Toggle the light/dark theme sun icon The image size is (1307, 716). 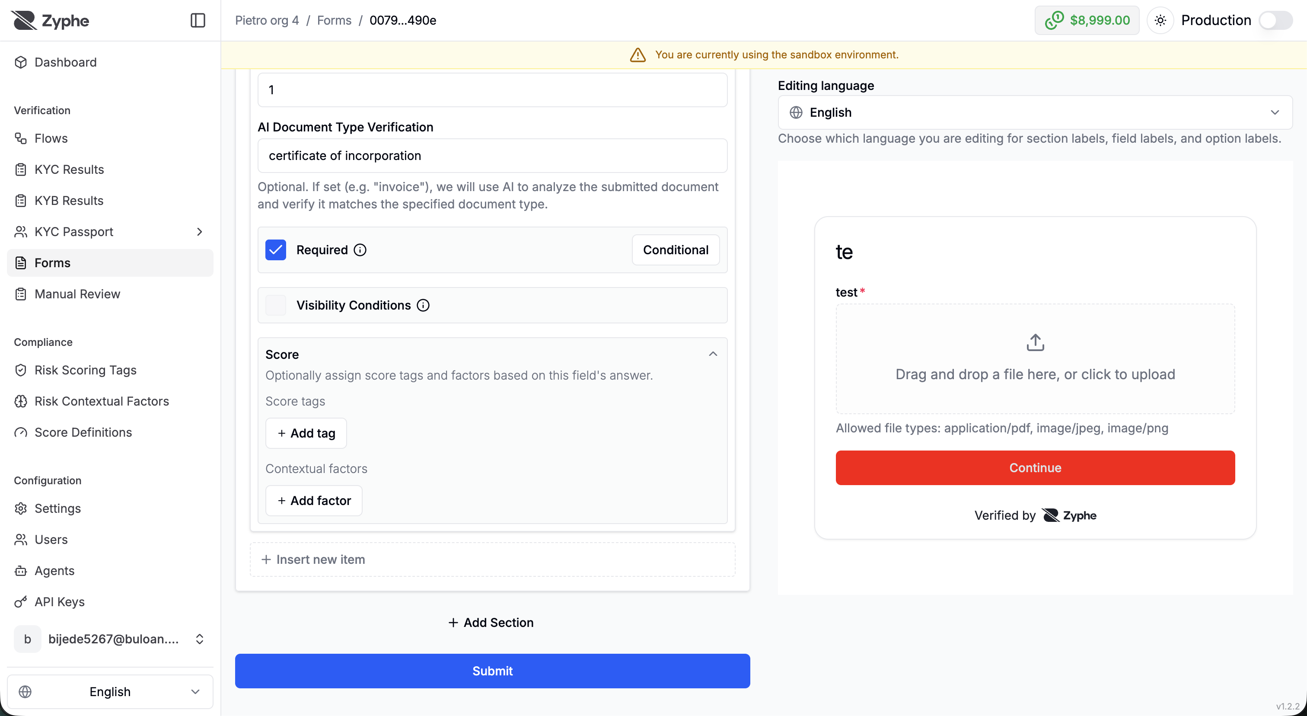pyautogui.click(x=1160, y=20)
